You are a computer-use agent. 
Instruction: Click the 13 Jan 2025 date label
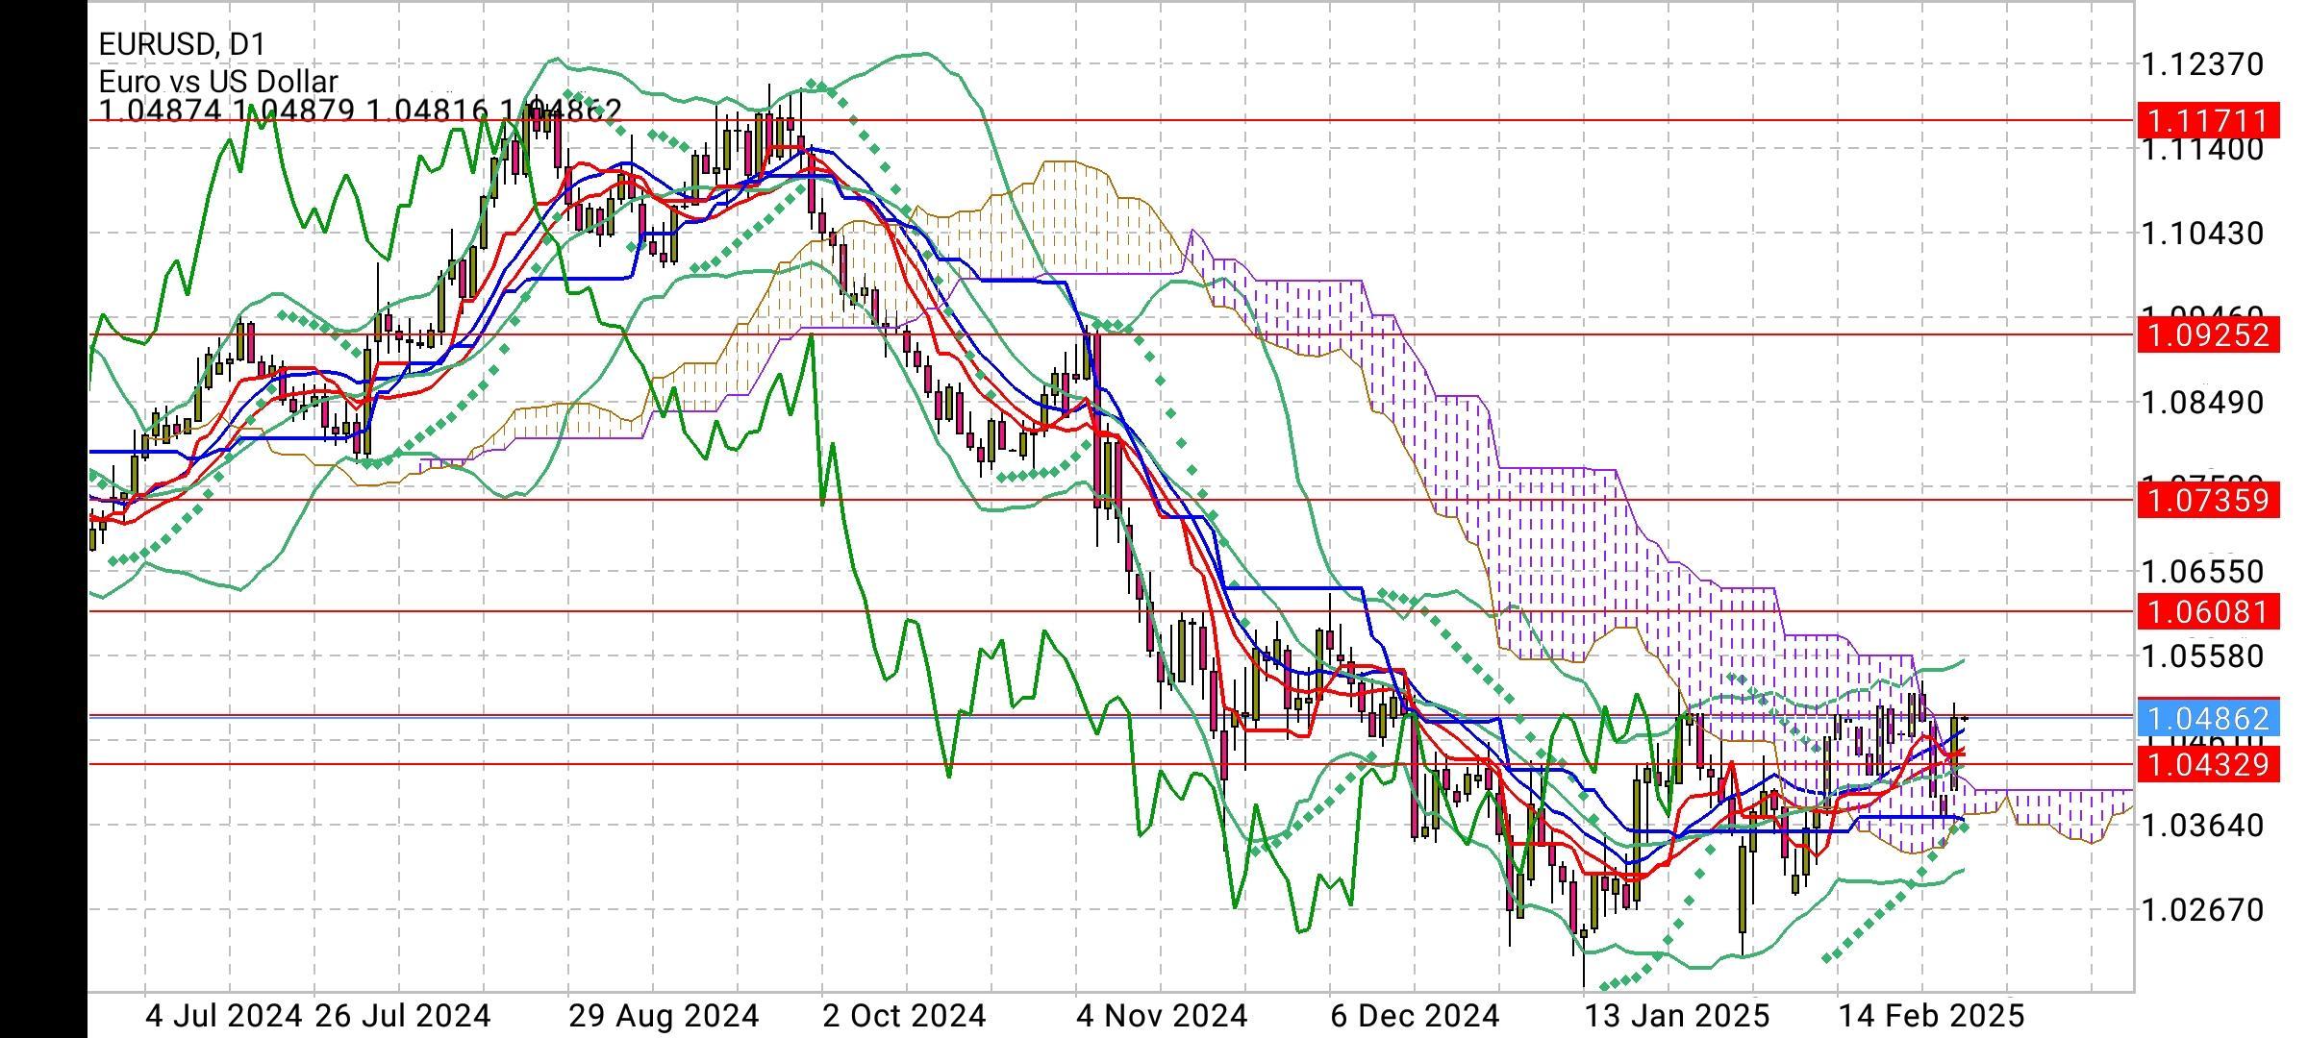[1677, 1016]
